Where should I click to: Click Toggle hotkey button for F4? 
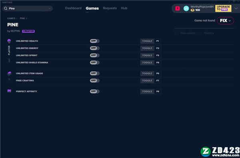(147, 63)
